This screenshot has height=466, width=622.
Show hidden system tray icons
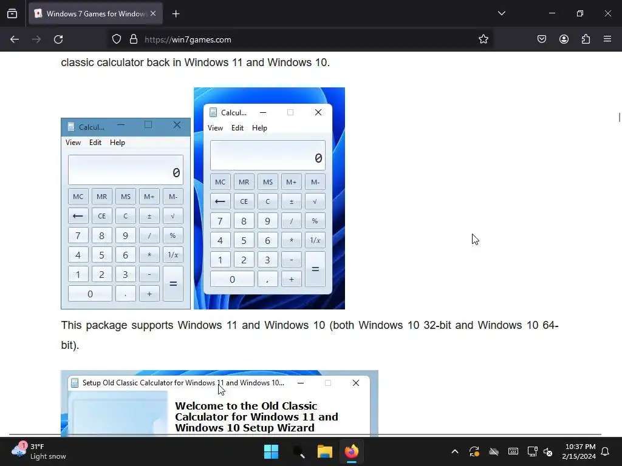pyautogui.click(x=455, y=451)
